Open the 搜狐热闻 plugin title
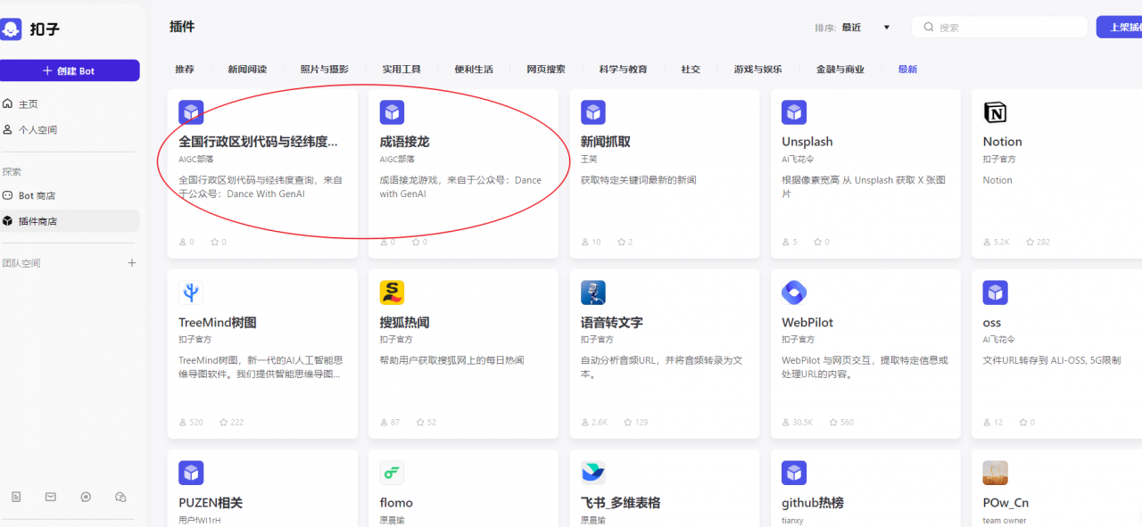The width and height of the screenshot is (1142, 527). pos(404,322)
